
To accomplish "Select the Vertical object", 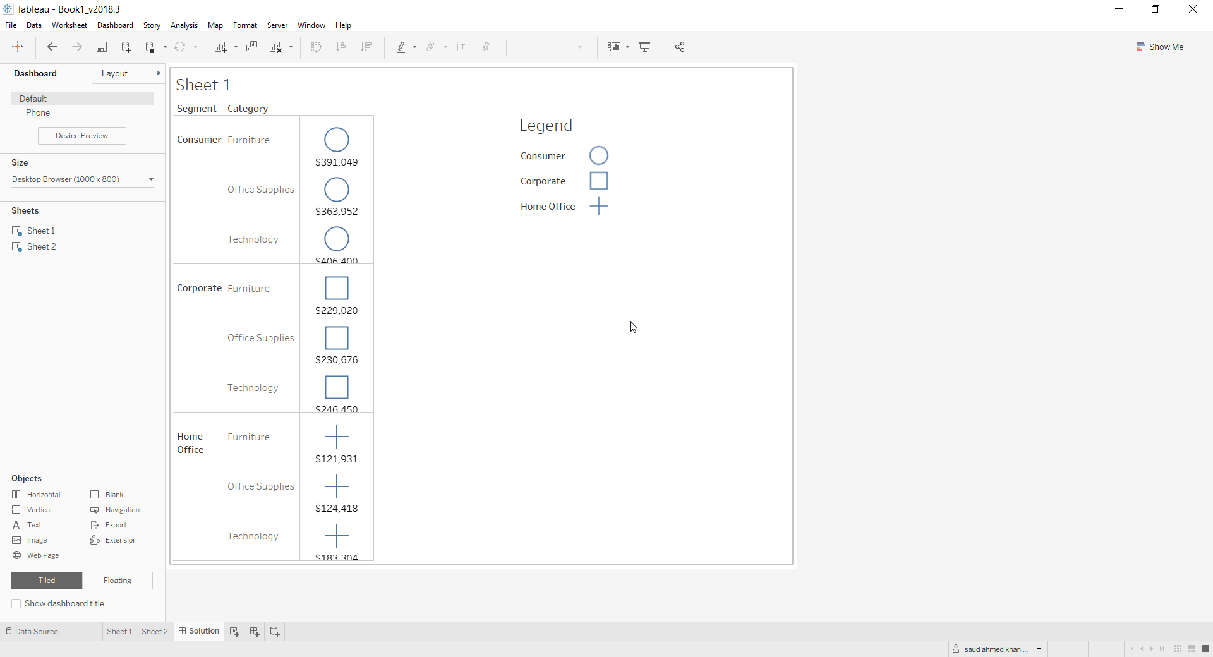I will (32, 510).
